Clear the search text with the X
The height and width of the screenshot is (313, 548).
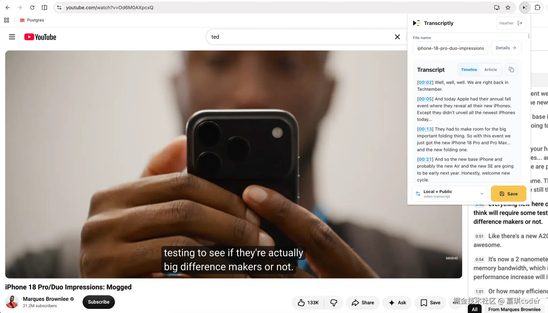[x=397, y=37]
